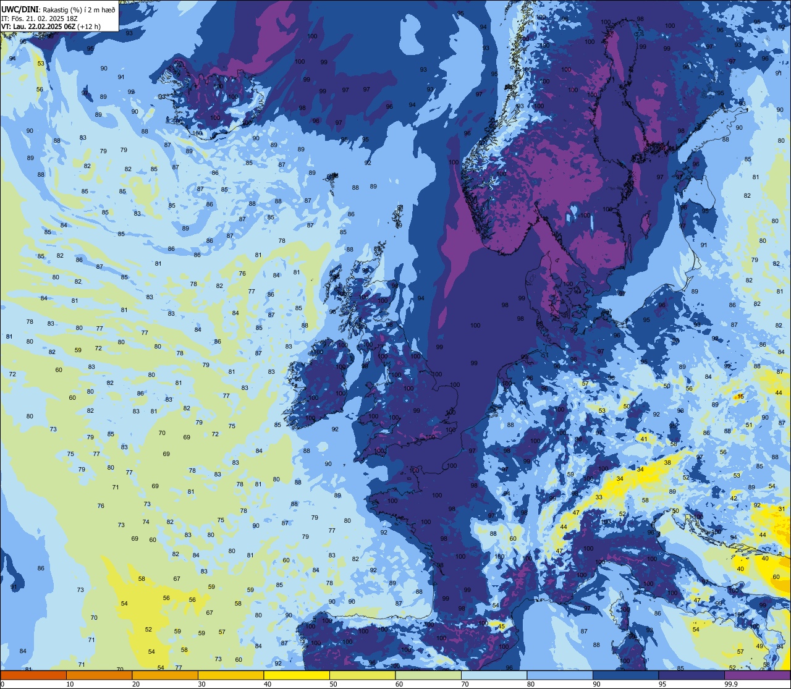The width and height of the screenshot is (791, 689).
Task: Click the '20' tick label on legend
Action: tap(136, 684)
